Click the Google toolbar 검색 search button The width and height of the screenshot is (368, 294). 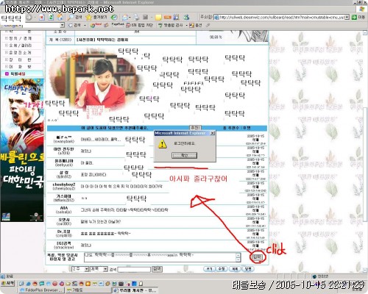75,25
